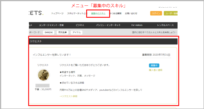This screenshot has width=204, height=109.
Task: Click the BANZAI keyword tag
Action: pos(49,32)
